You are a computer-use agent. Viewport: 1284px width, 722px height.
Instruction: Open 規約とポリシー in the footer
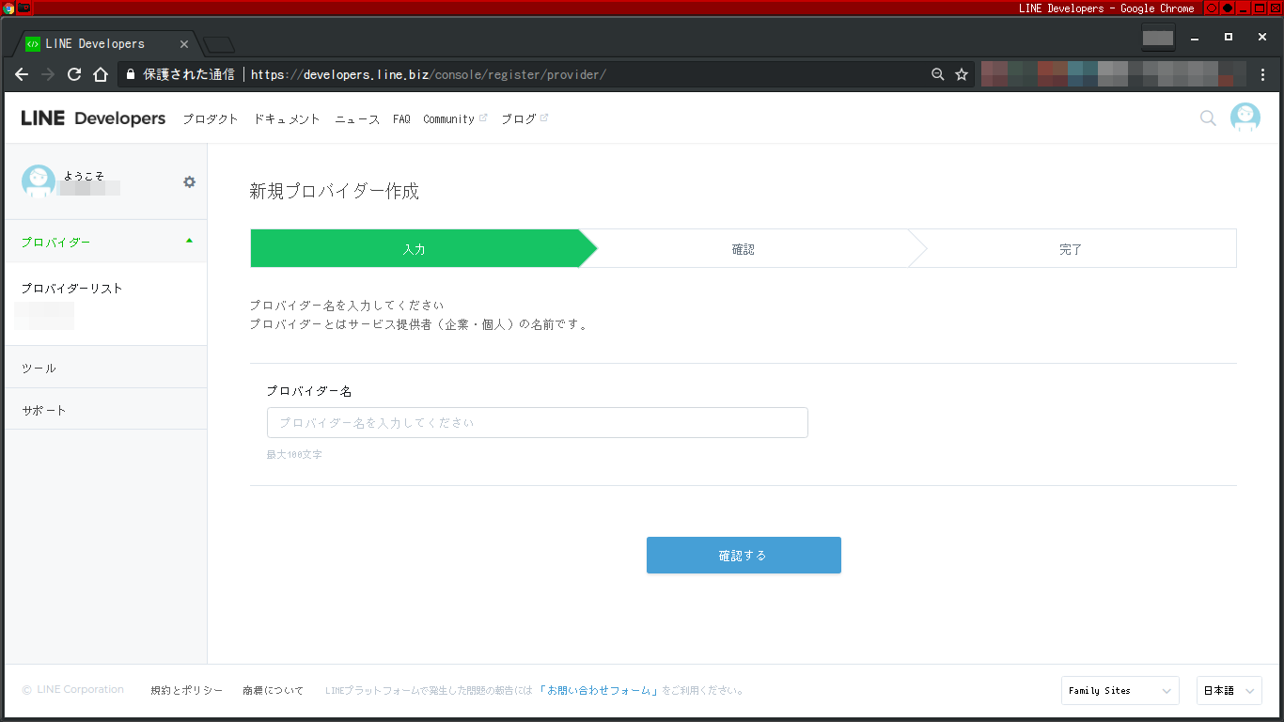185,690
